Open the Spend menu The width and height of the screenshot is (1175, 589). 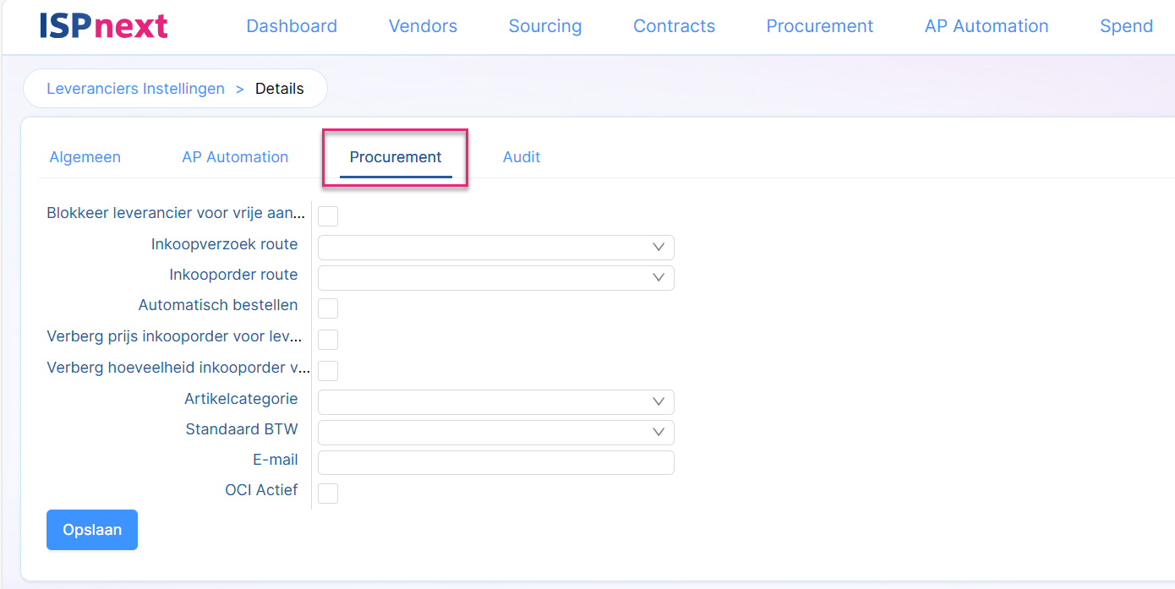point(1126,26)
